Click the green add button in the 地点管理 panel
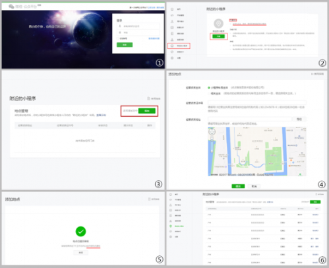Viewport: 329px width, 268px height. pos(147,111)
